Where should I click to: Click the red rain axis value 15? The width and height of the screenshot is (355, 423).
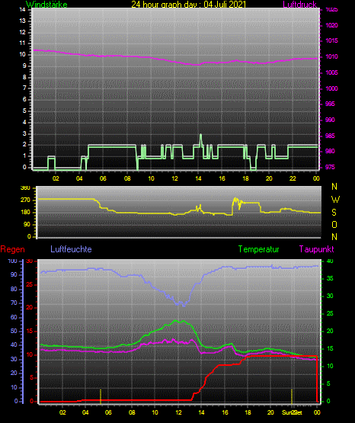pos(30,331)
